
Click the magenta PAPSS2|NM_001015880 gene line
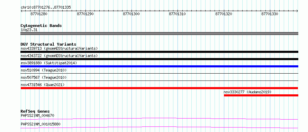(x=159, y=127)
